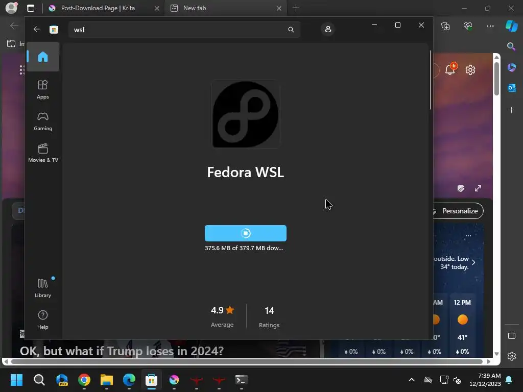
Task: Click the Fedora WSL app logo
Action: pyautogui.click(x=246, y=114)
